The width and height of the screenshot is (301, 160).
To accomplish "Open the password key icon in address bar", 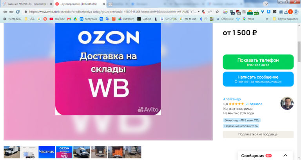I will 204,12.
